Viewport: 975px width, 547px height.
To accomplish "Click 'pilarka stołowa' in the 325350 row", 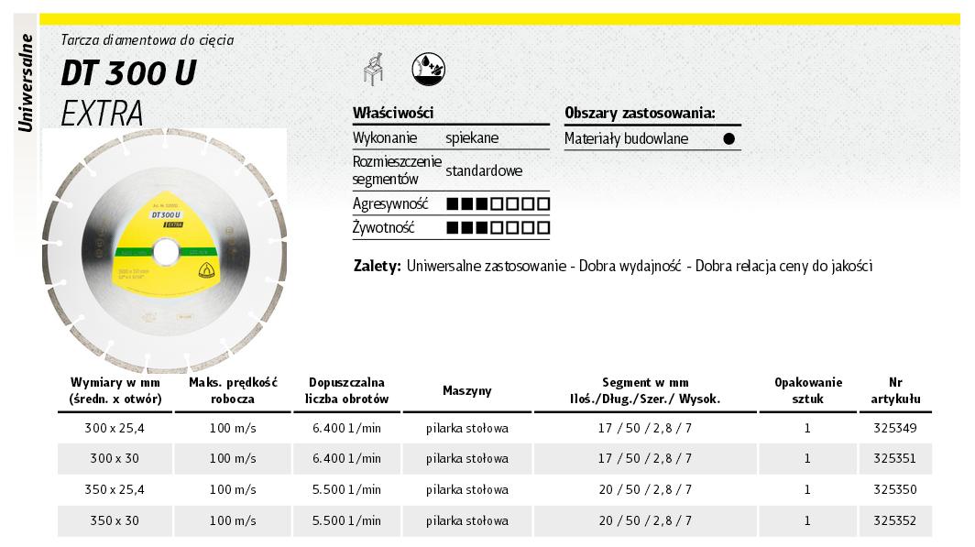I will 467,490.
